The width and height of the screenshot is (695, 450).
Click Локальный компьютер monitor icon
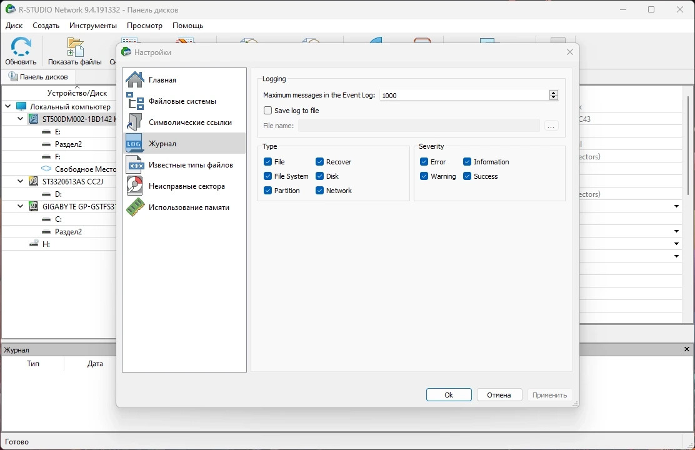tap(21, 106)
